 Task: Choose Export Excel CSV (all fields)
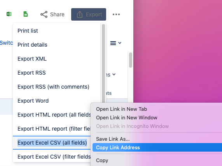[52, 143]
